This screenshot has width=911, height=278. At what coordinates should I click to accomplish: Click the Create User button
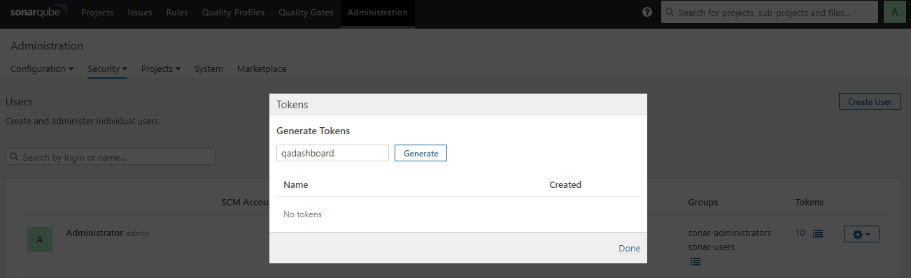click(870, 101)
